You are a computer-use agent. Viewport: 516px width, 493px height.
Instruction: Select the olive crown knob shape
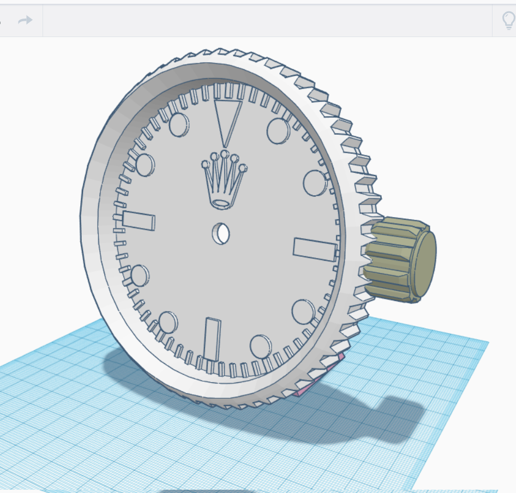(x=401, y=260)
